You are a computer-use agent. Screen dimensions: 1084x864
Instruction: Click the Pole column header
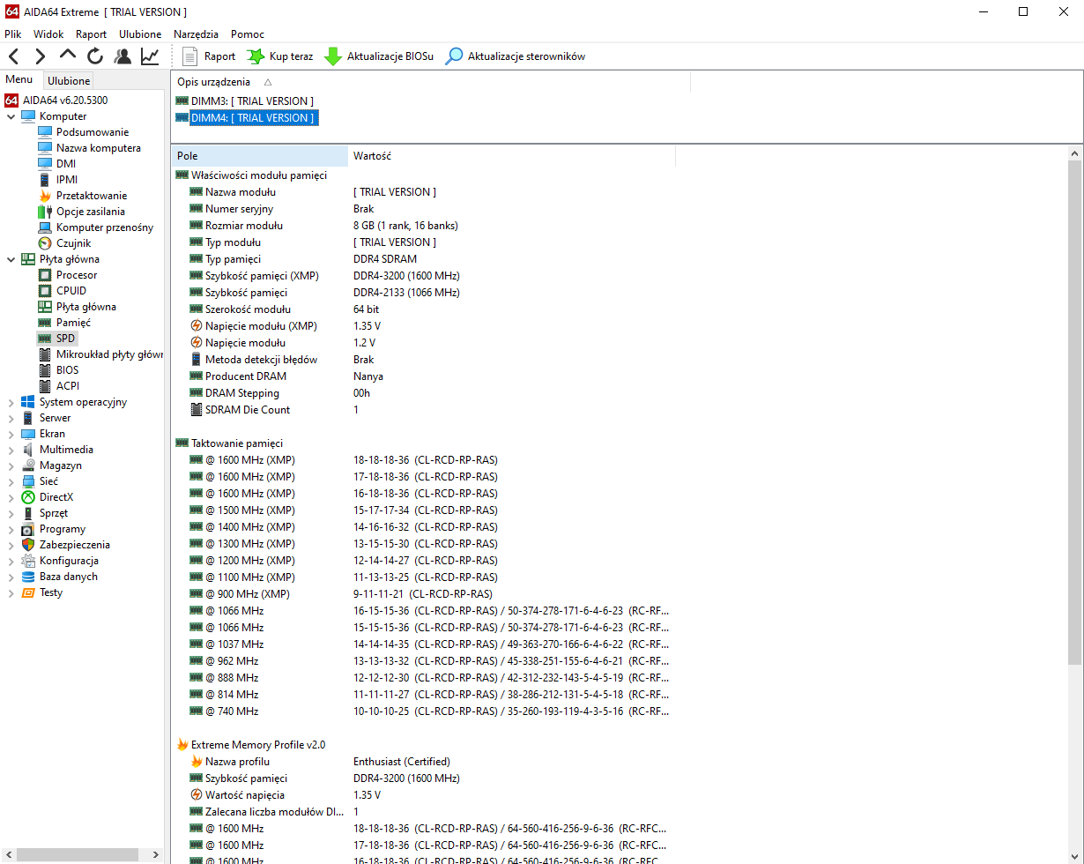[x=260, y=156]
